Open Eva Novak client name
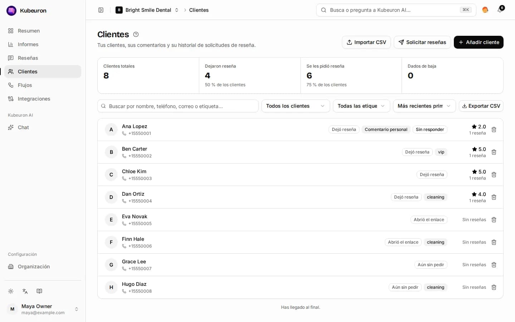This screenshot has width=515, height=322. coord(134,216)
